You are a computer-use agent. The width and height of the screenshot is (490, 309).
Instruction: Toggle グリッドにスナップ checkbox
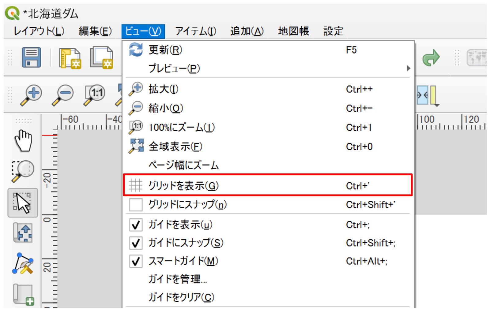click(x=136, y=205)
